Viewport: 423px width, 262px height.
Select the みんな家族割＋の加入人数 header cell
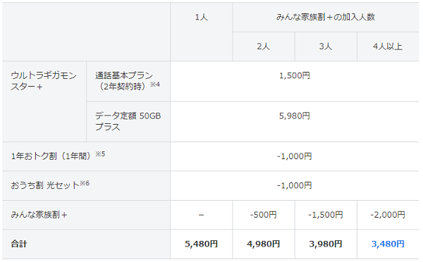coord(326,17)
